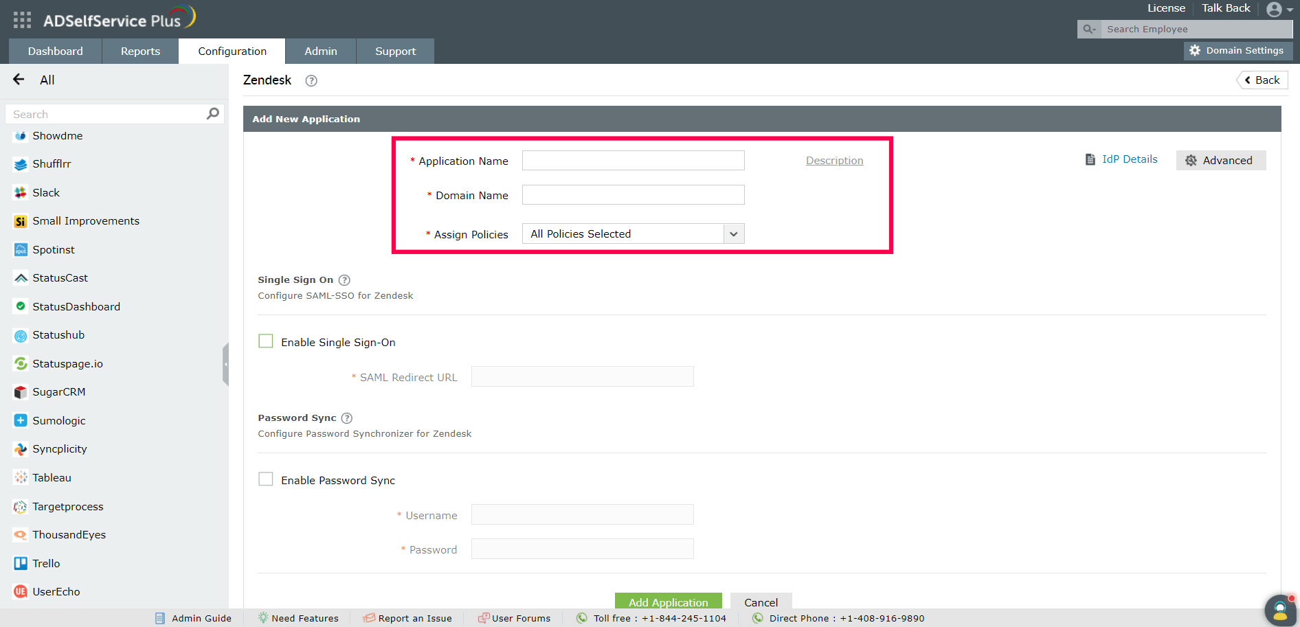Open the chat assistant icon

[1280, 610]
